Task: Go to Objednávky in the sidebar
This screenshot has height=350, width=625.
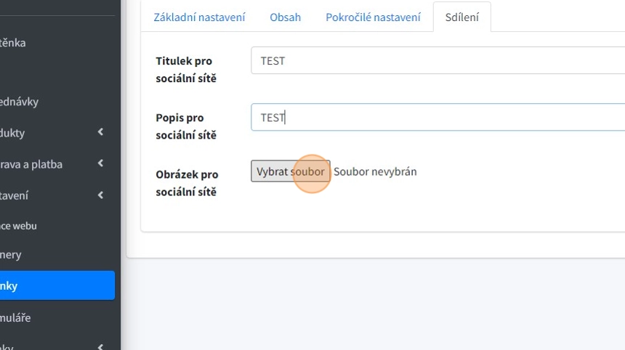Action: pyautogui.click(x=20, y=102)
